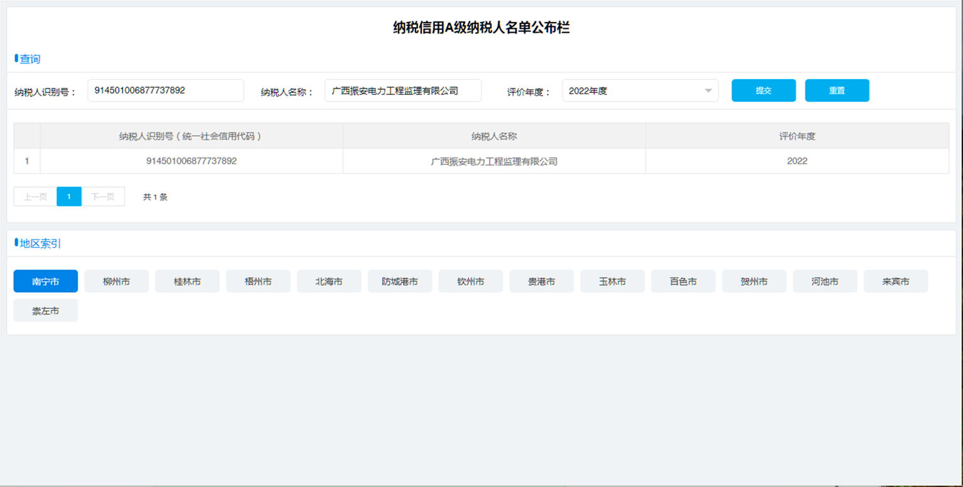Click the 地区索引 section heading
The height and width of the screenshot is (487, 963).
pos(40,243)
